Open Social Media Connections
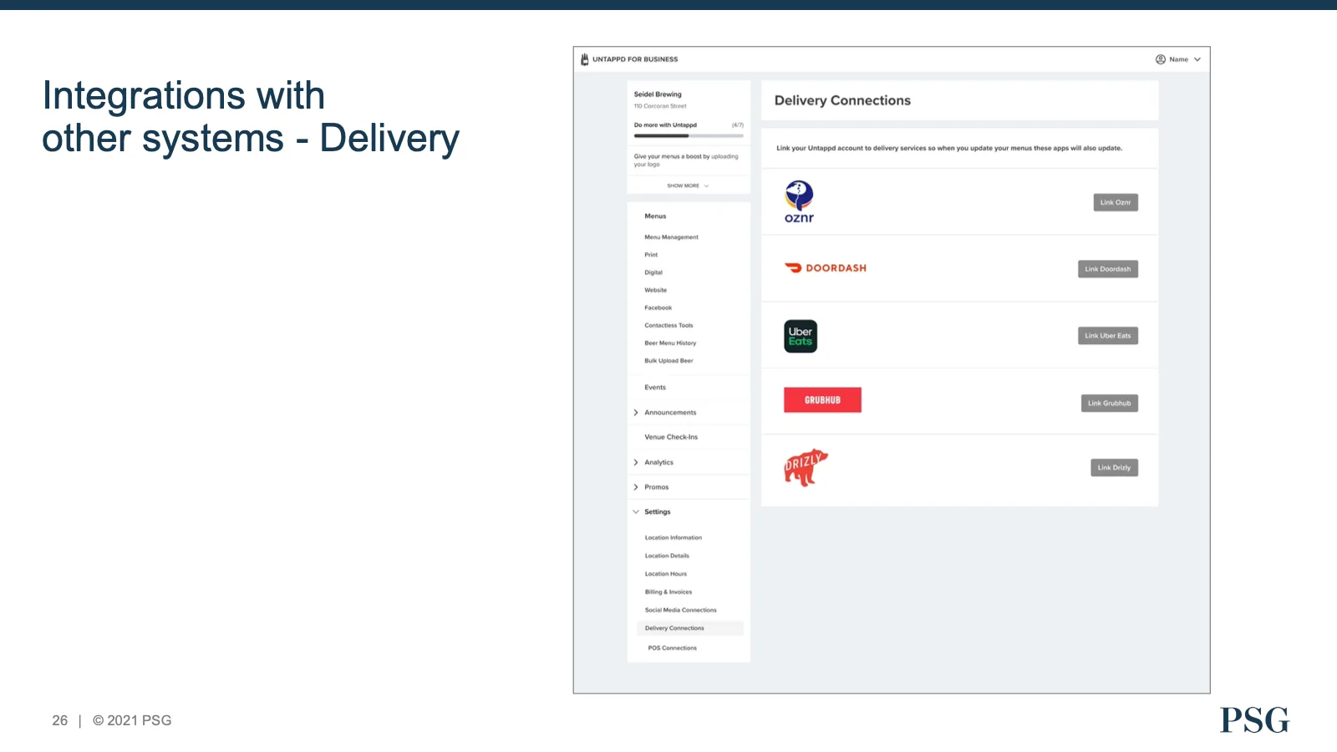This screenshot has width=1337, height=752. point(681,610)
